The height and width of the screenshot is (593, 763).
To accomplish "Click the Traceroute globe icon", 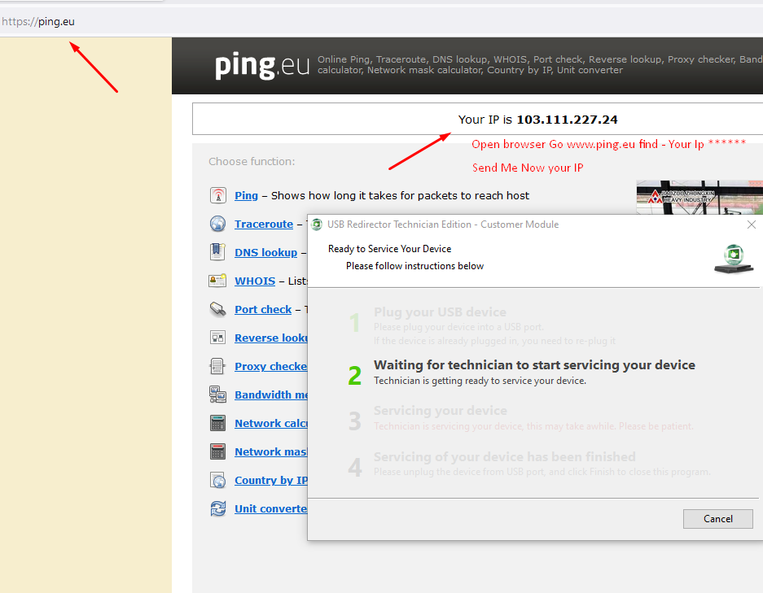I will point(217,224).
